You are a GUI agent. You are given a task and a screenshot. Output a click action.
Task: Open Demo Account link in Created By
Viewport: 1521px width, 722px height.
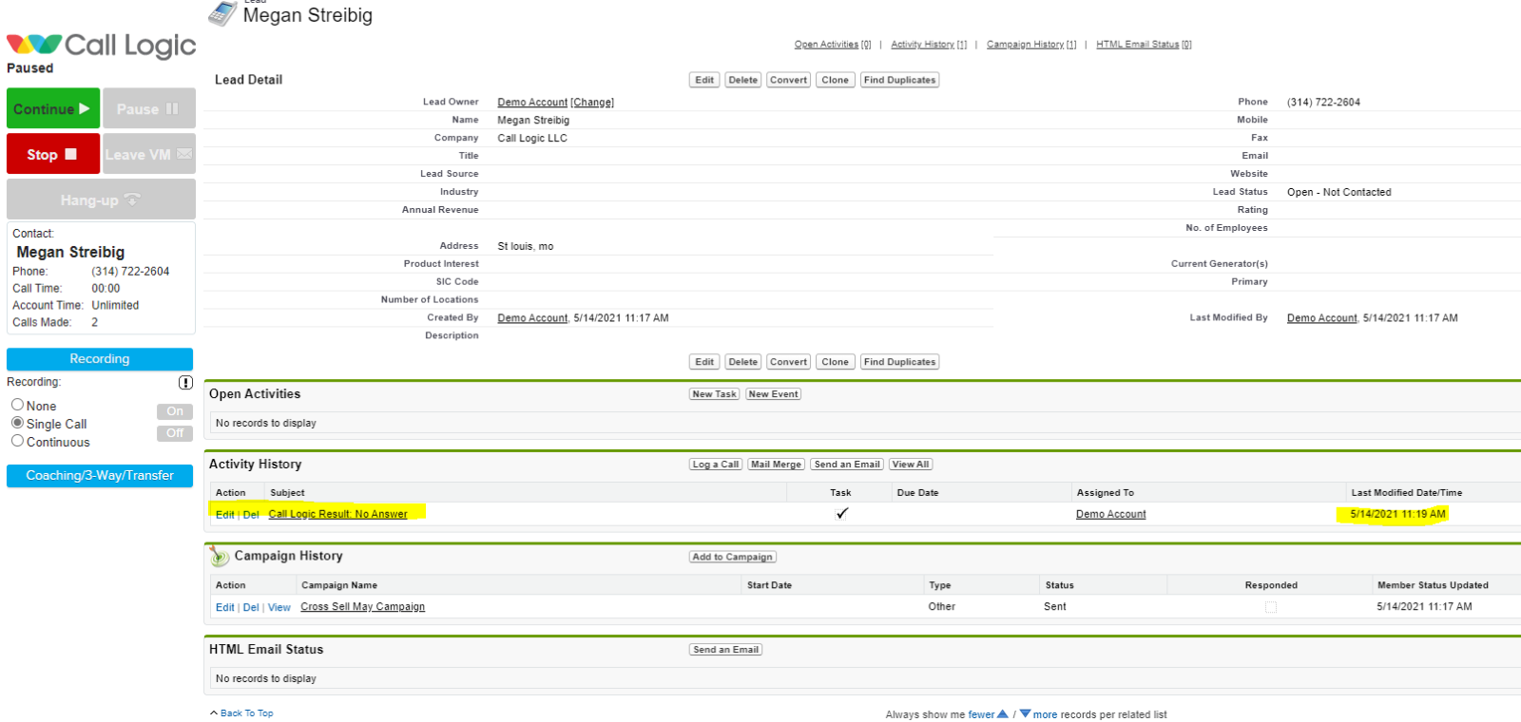pyautogui.click(x=532, y=318)
